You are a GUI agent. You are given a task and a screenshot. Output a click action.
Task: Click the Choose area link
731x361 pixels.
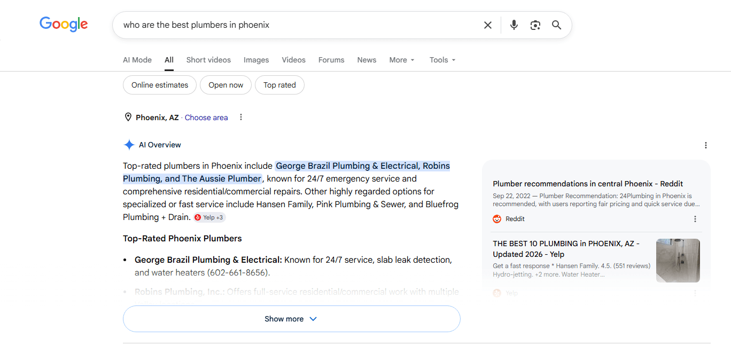pos(206,117)
